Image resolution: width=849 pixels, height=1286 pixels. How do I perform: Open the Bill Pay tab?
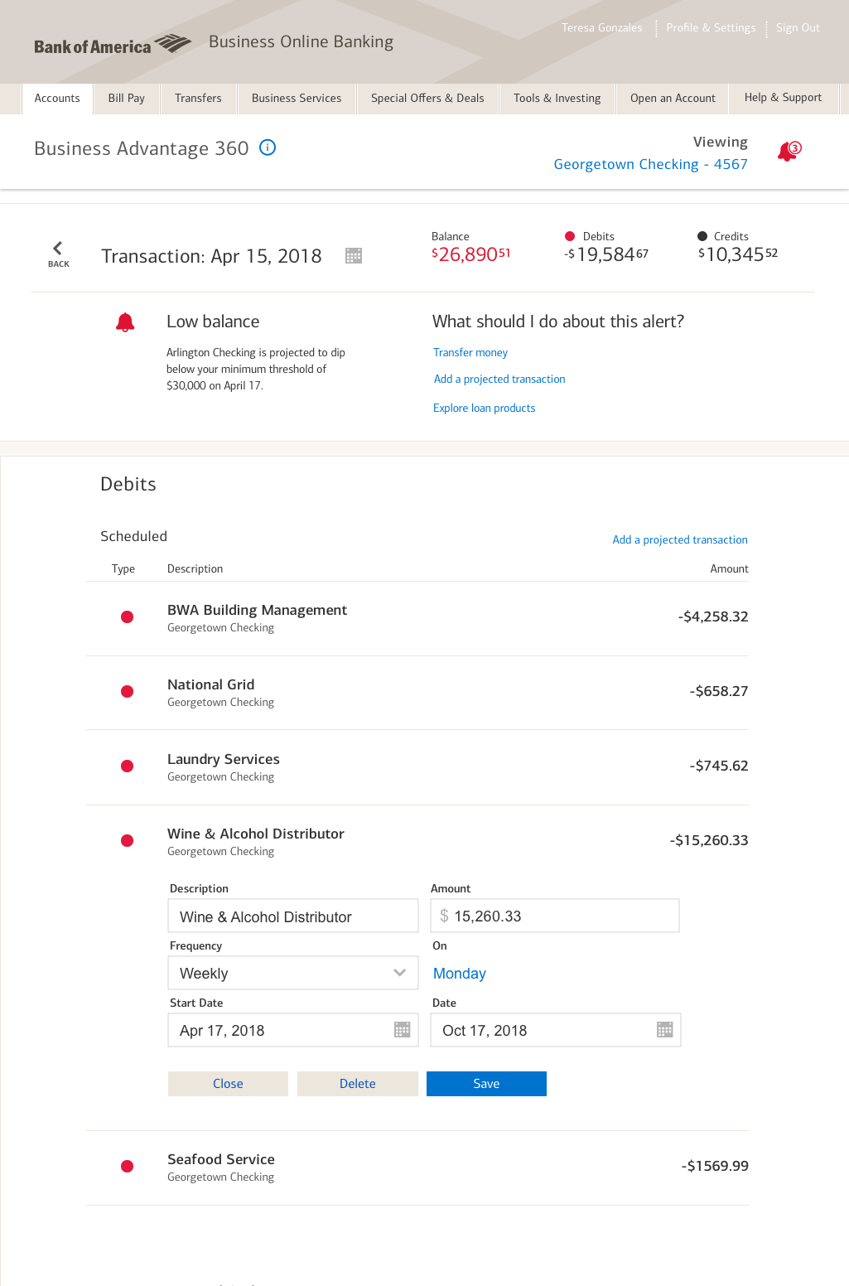(126, 98)
